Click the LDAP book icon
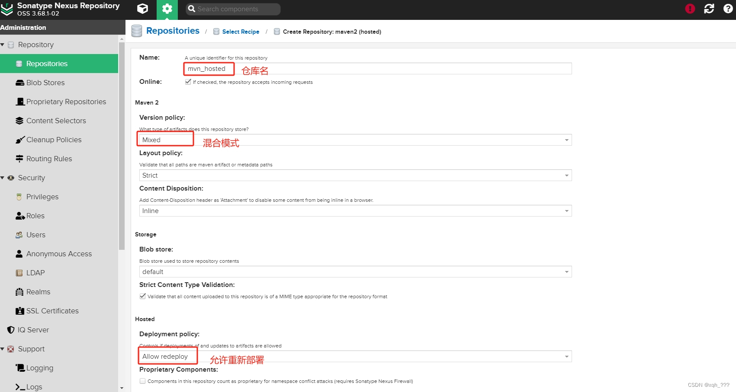Viewport: 736px width, 392px height. click(19, 273)
